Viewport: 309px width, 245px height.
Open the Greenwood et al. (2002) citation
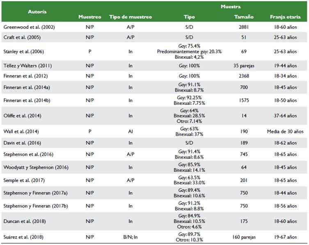coord(30,27)
